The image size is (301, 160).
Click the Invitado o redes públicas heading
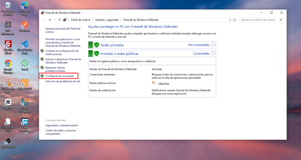[x=119, y=54]
